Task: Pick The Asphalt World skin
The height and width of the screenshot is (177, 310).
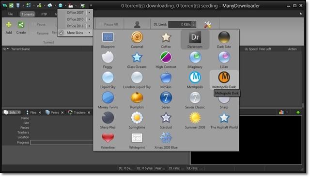Action: coord(224,118)
